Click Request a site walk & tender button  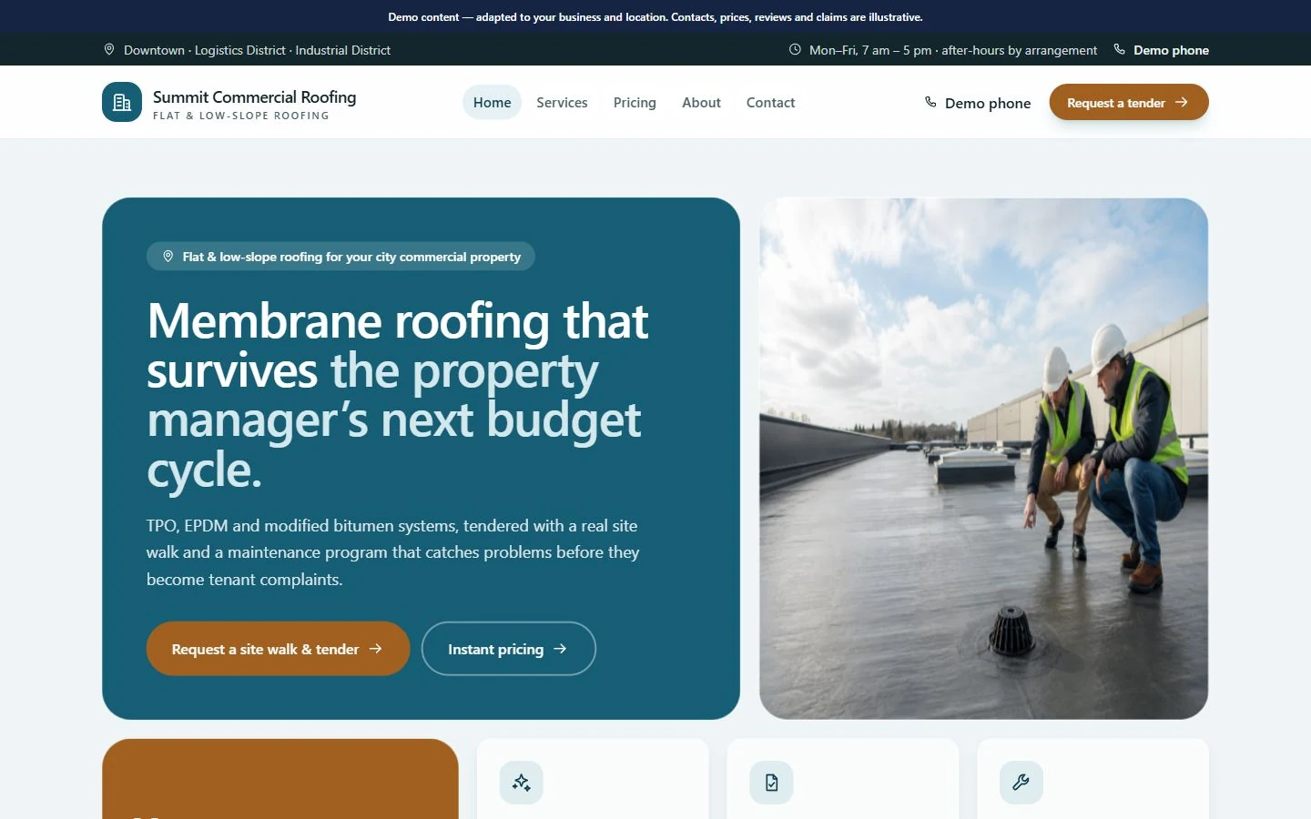(x=278, y=649)
